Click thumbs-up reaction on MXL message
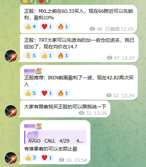 coord(30,27)
